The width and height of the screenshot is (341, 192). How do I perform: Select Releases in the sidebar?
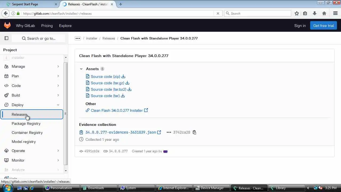pyautogui.click(x=32, y=114)
